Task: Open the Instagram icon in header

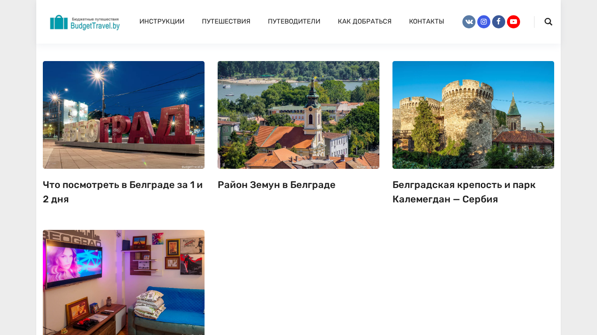Action: pos(484,22)
